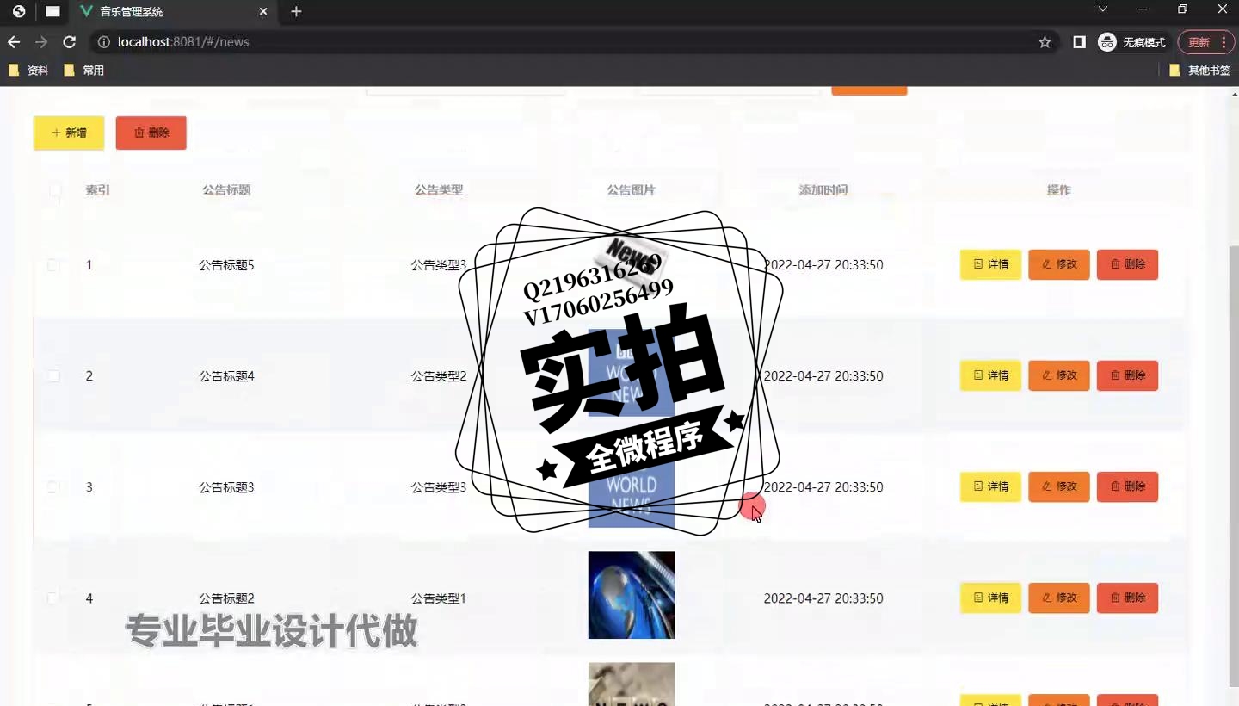
Task: Click 修改 for 公告标题3 row
Action: (x=1059, y=486)
